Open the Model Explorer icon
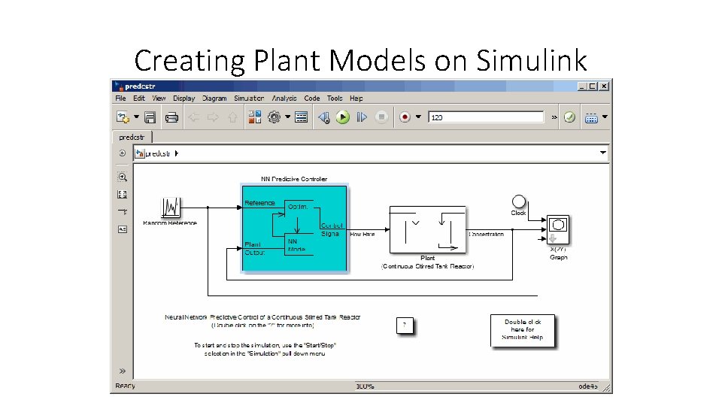This screenshot has height=406, width=722. click(x=301, y=117)
